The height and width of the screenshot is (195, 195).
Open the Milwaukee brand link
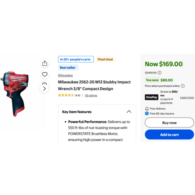pyautogui.click(x=65, y=75)
